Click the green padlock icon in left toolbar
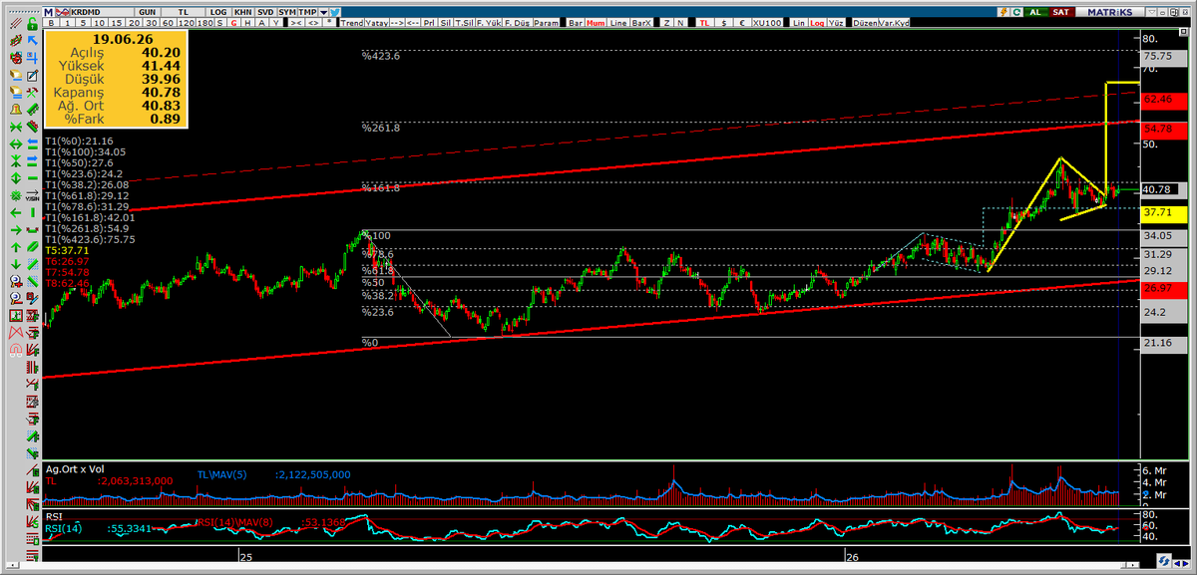 point(33,23)
